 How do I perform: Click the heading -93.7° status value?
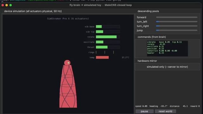(158, 106)
